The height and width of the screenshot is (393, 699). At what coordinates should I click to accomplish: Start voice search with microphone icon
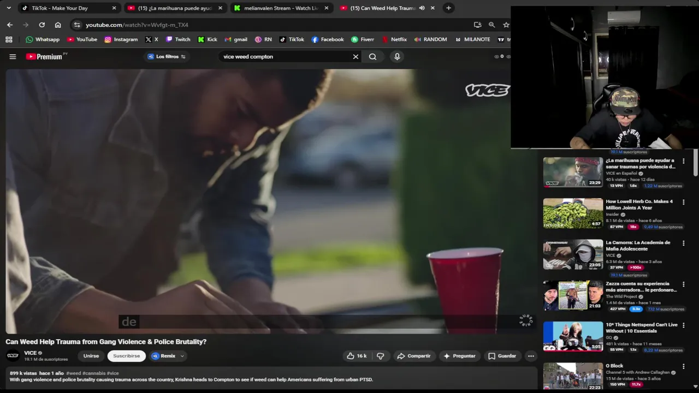[397, 56]
